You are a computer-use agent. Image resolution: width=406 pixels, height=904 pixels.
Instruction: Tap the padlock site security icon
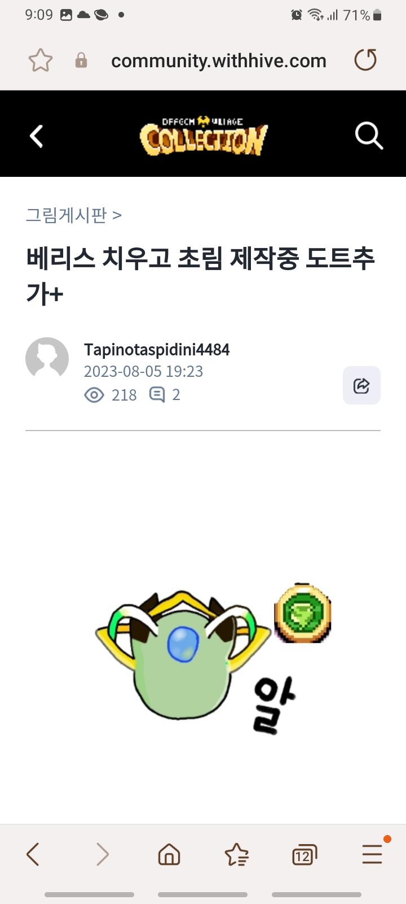click(81, 60)
